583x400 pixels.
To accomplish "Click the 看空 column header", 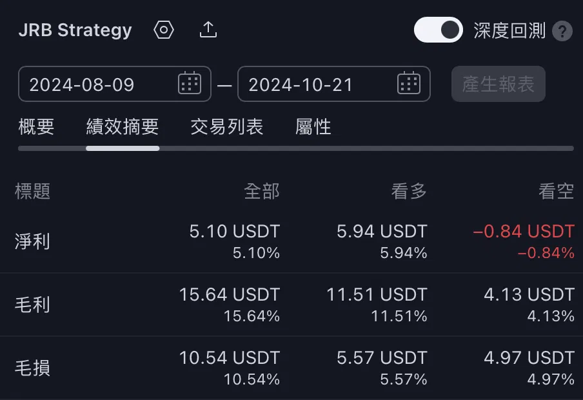I will (x=556, y=192).
